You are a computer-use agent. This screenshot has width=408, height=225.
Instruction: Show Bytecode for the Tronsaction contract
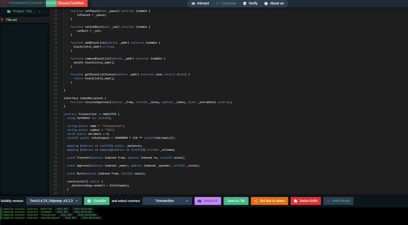[x=87, y=215]
